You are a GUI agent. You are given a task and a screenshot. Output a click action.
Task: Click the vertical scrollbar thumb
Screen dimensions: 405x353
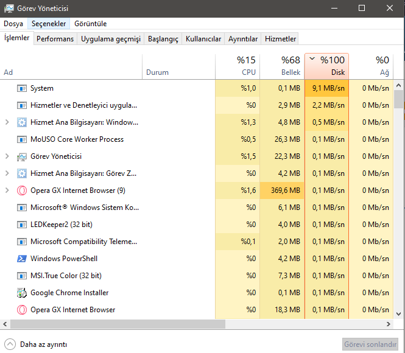tap(399, 99)
